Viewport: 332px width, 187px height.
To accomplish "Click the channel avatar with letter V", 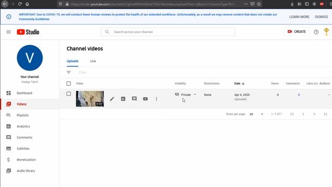I will 30,58.
